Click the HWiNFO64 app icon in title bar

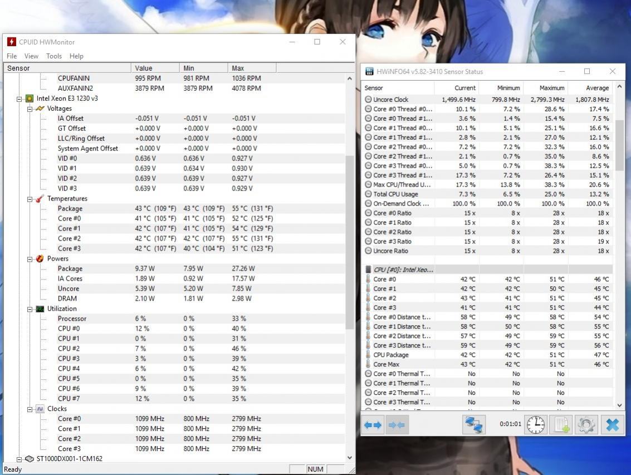click(369, 72)
